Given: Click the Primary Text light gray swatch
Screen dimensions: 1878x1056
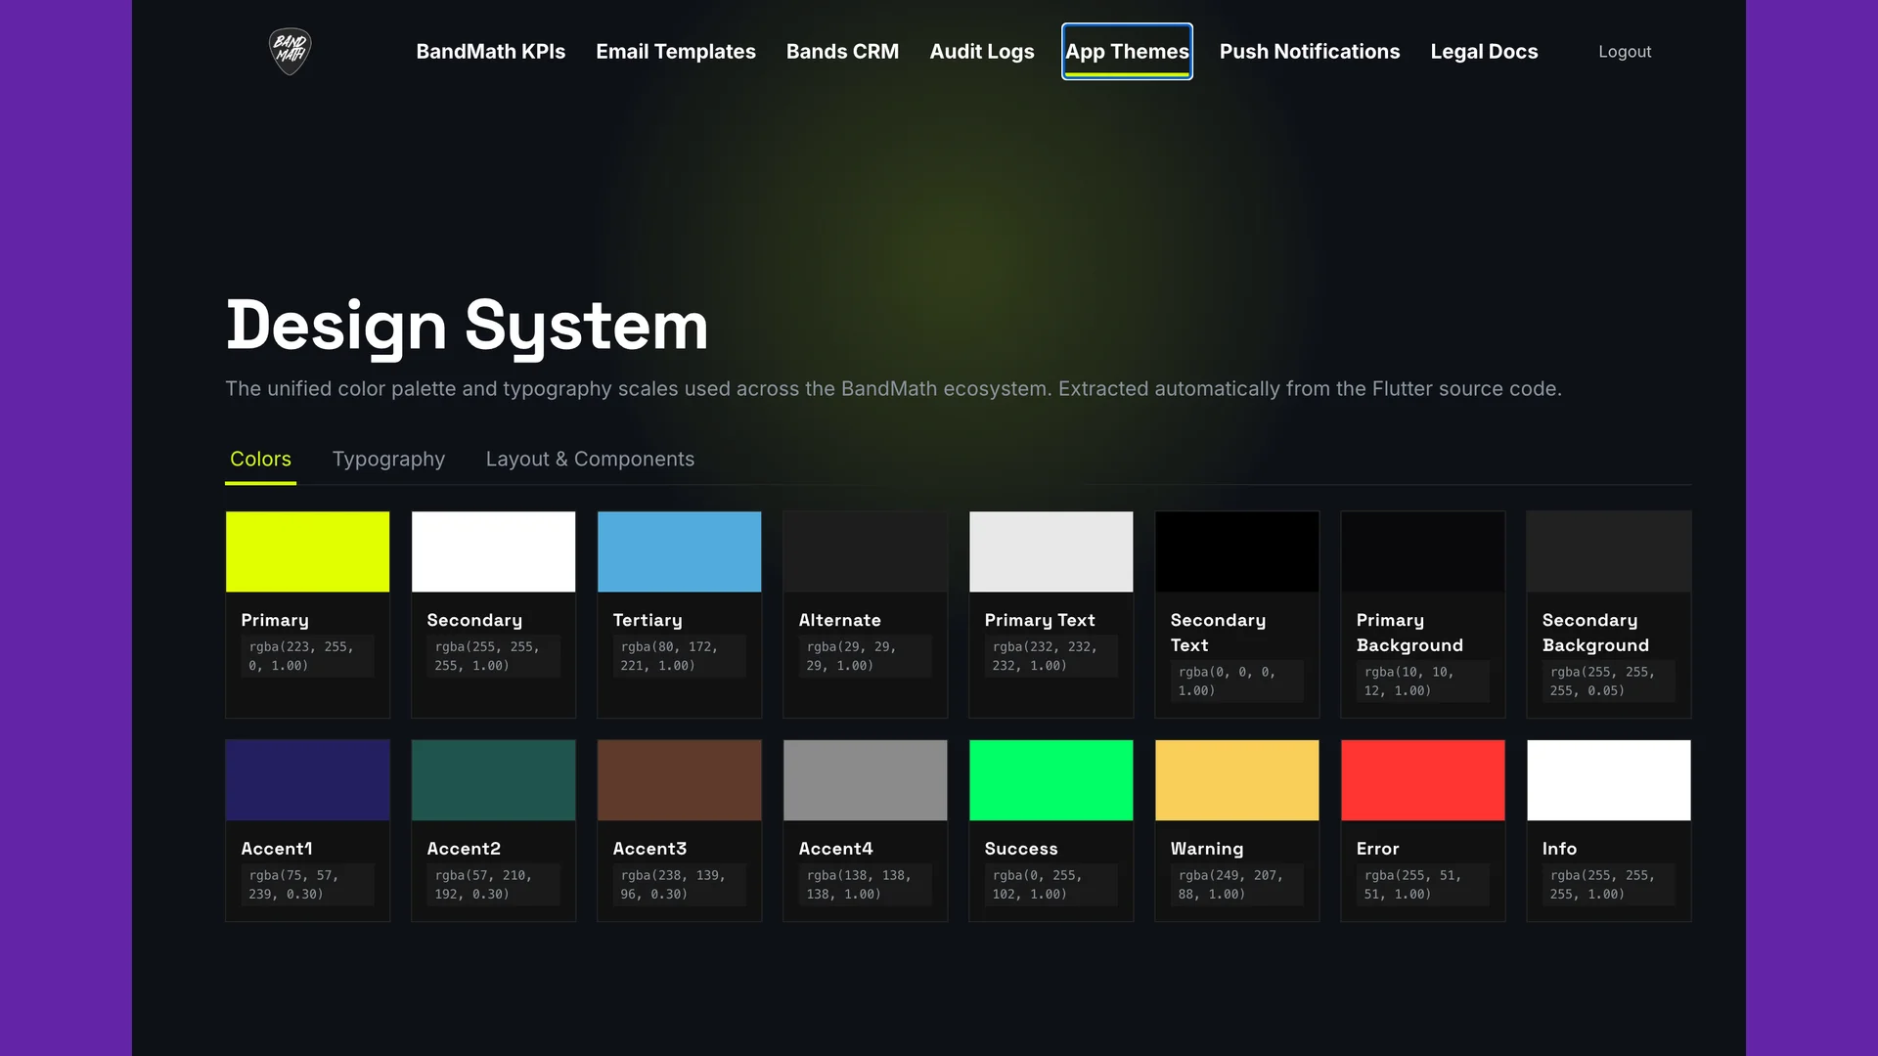Looking at the screenshot, I should click(1051, 551).
